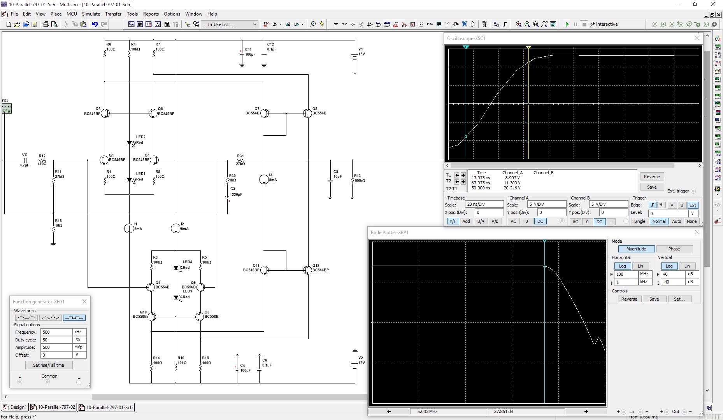The width and height of the screenshot is (723, 420).
Task: Open the Simulate menu
Action: (91, 14)
